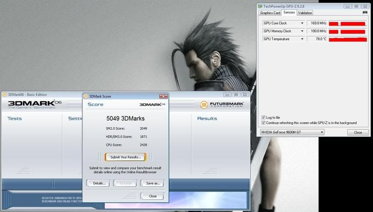Image resolution: width=373 pixels, height=212 pixels.
Task: Click the 3DMark Score dialog title icon
Action: (86, 96)
